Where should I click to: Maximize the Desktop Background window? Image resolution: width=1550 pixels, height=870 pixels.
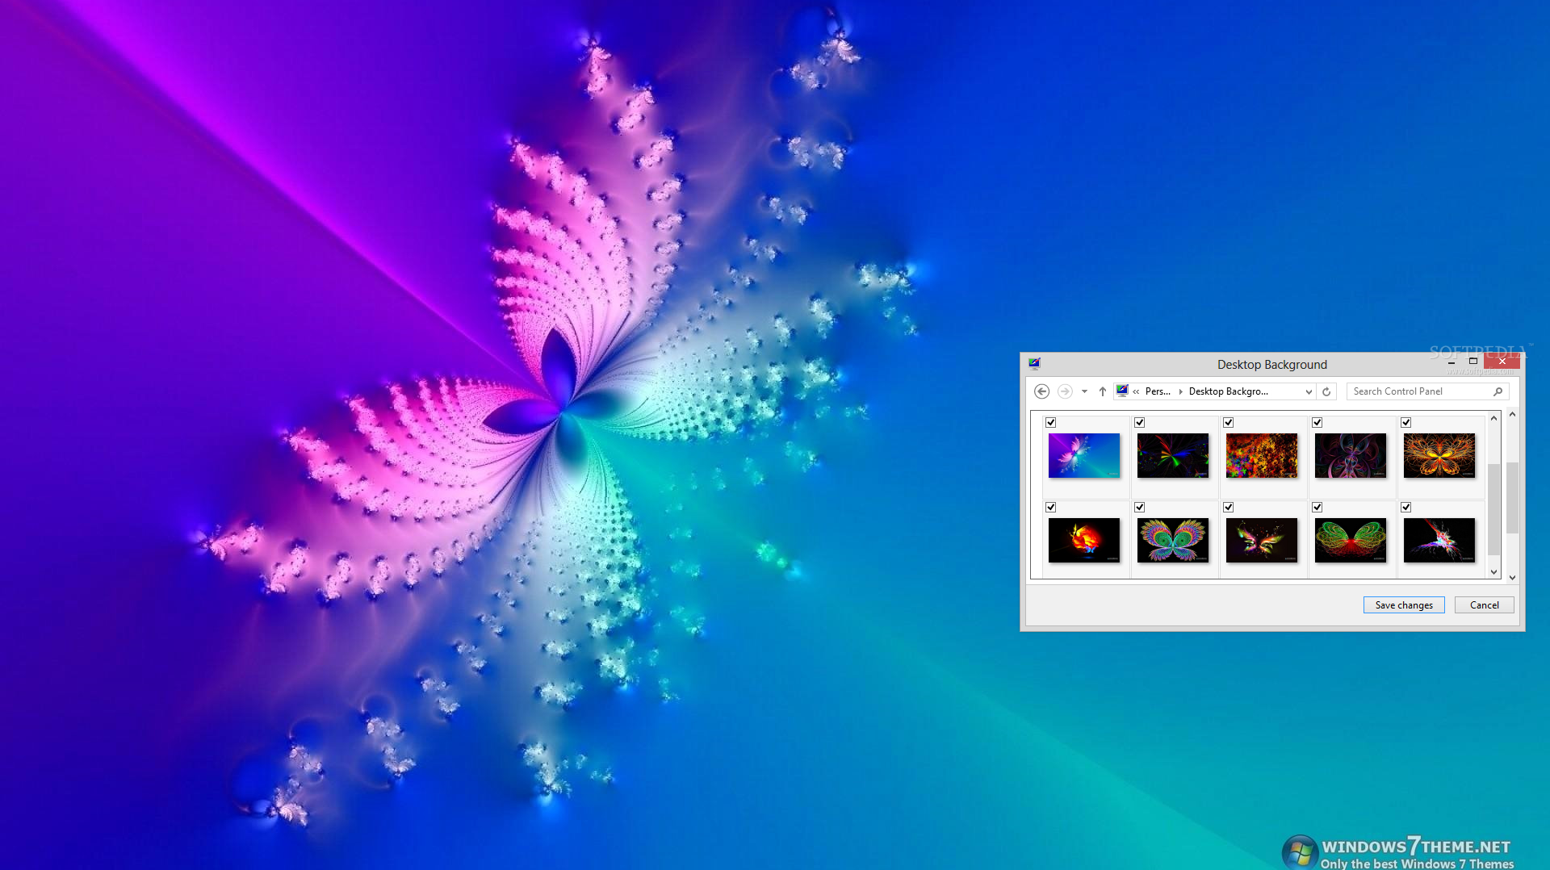1473,362
